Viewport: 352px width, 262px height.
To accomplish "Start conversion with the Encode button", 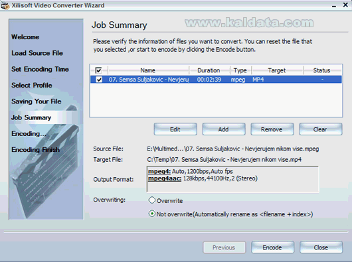I will (272, 247).
